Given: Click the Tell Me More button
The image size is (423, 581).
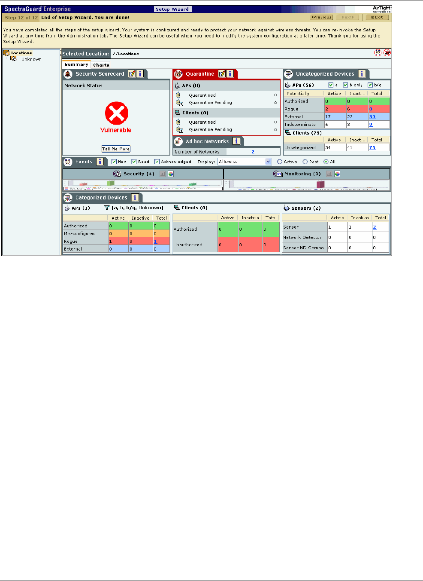Looking at the screenshot, I should coord(116,149).
